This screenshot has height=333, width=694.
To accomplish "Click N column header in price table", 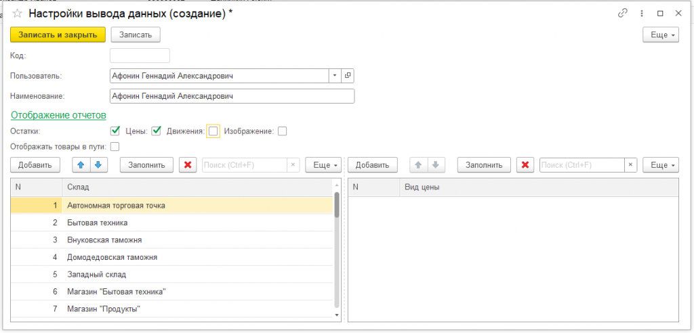I will (374, 187).
